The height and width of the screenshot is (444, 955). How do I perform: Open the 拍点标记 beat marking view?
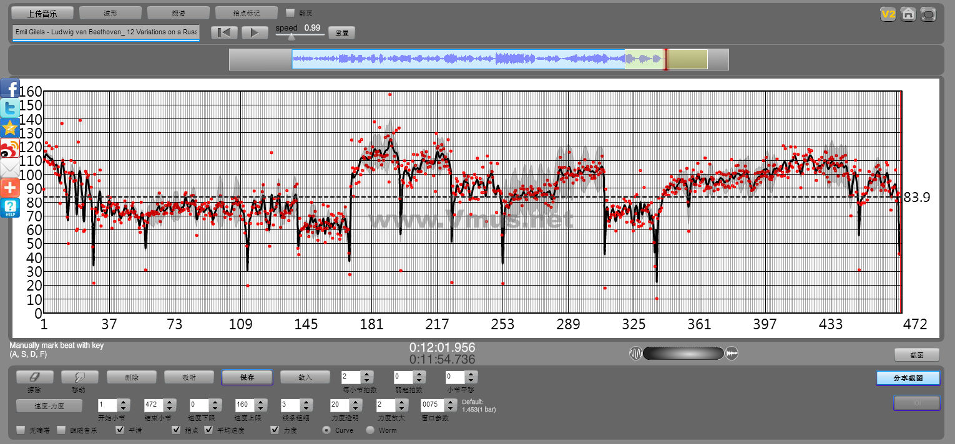pos(246,13)
